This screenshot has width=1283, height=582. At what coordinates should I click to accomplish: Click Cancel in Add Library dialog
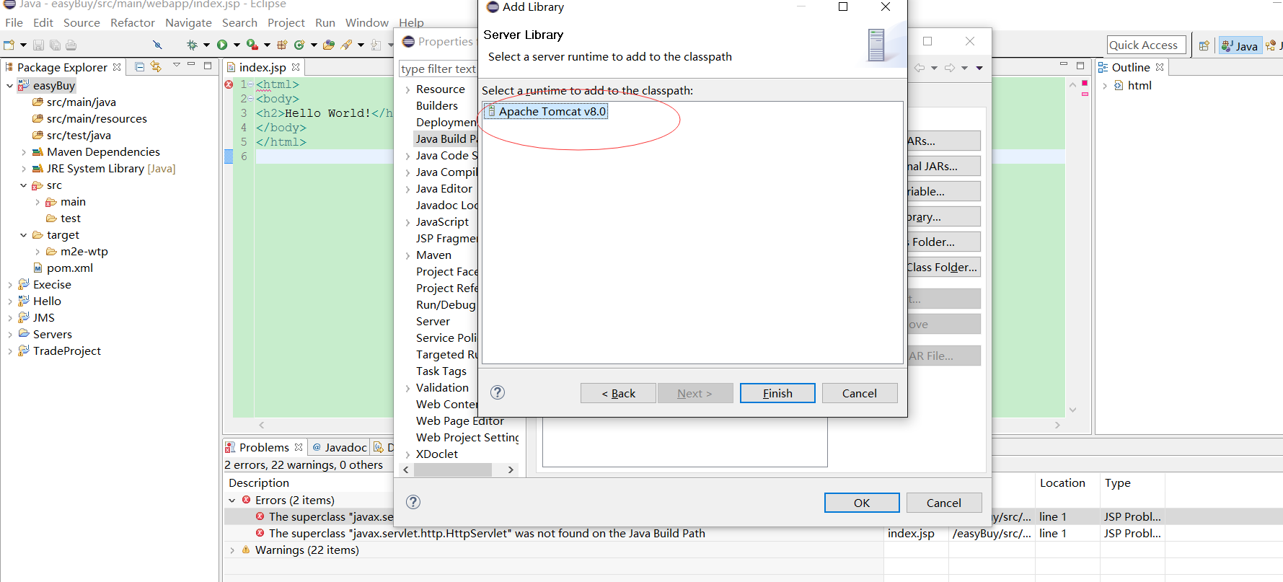(860, 393)
